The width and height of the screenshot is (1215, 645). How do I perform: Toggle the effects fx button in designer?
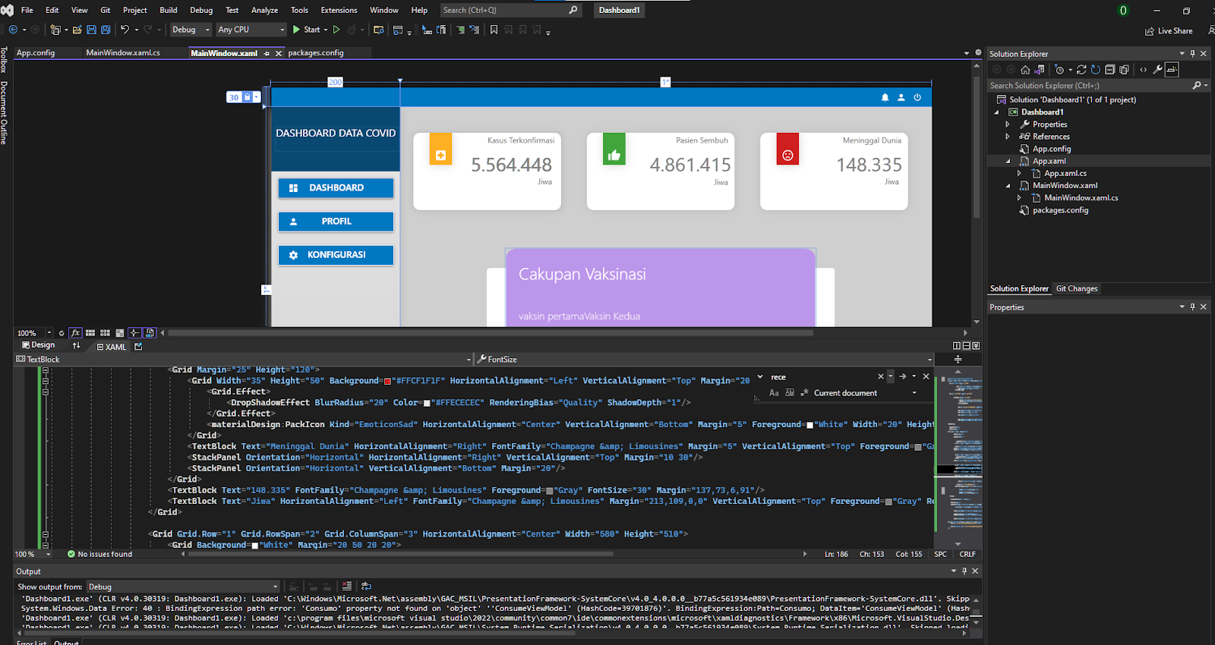76,333
